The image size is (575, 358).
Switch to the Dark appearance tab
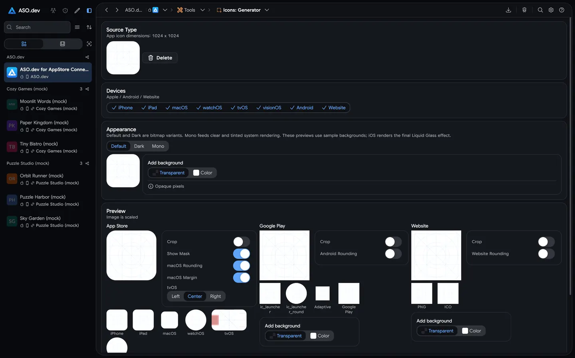tap(139, 146)
